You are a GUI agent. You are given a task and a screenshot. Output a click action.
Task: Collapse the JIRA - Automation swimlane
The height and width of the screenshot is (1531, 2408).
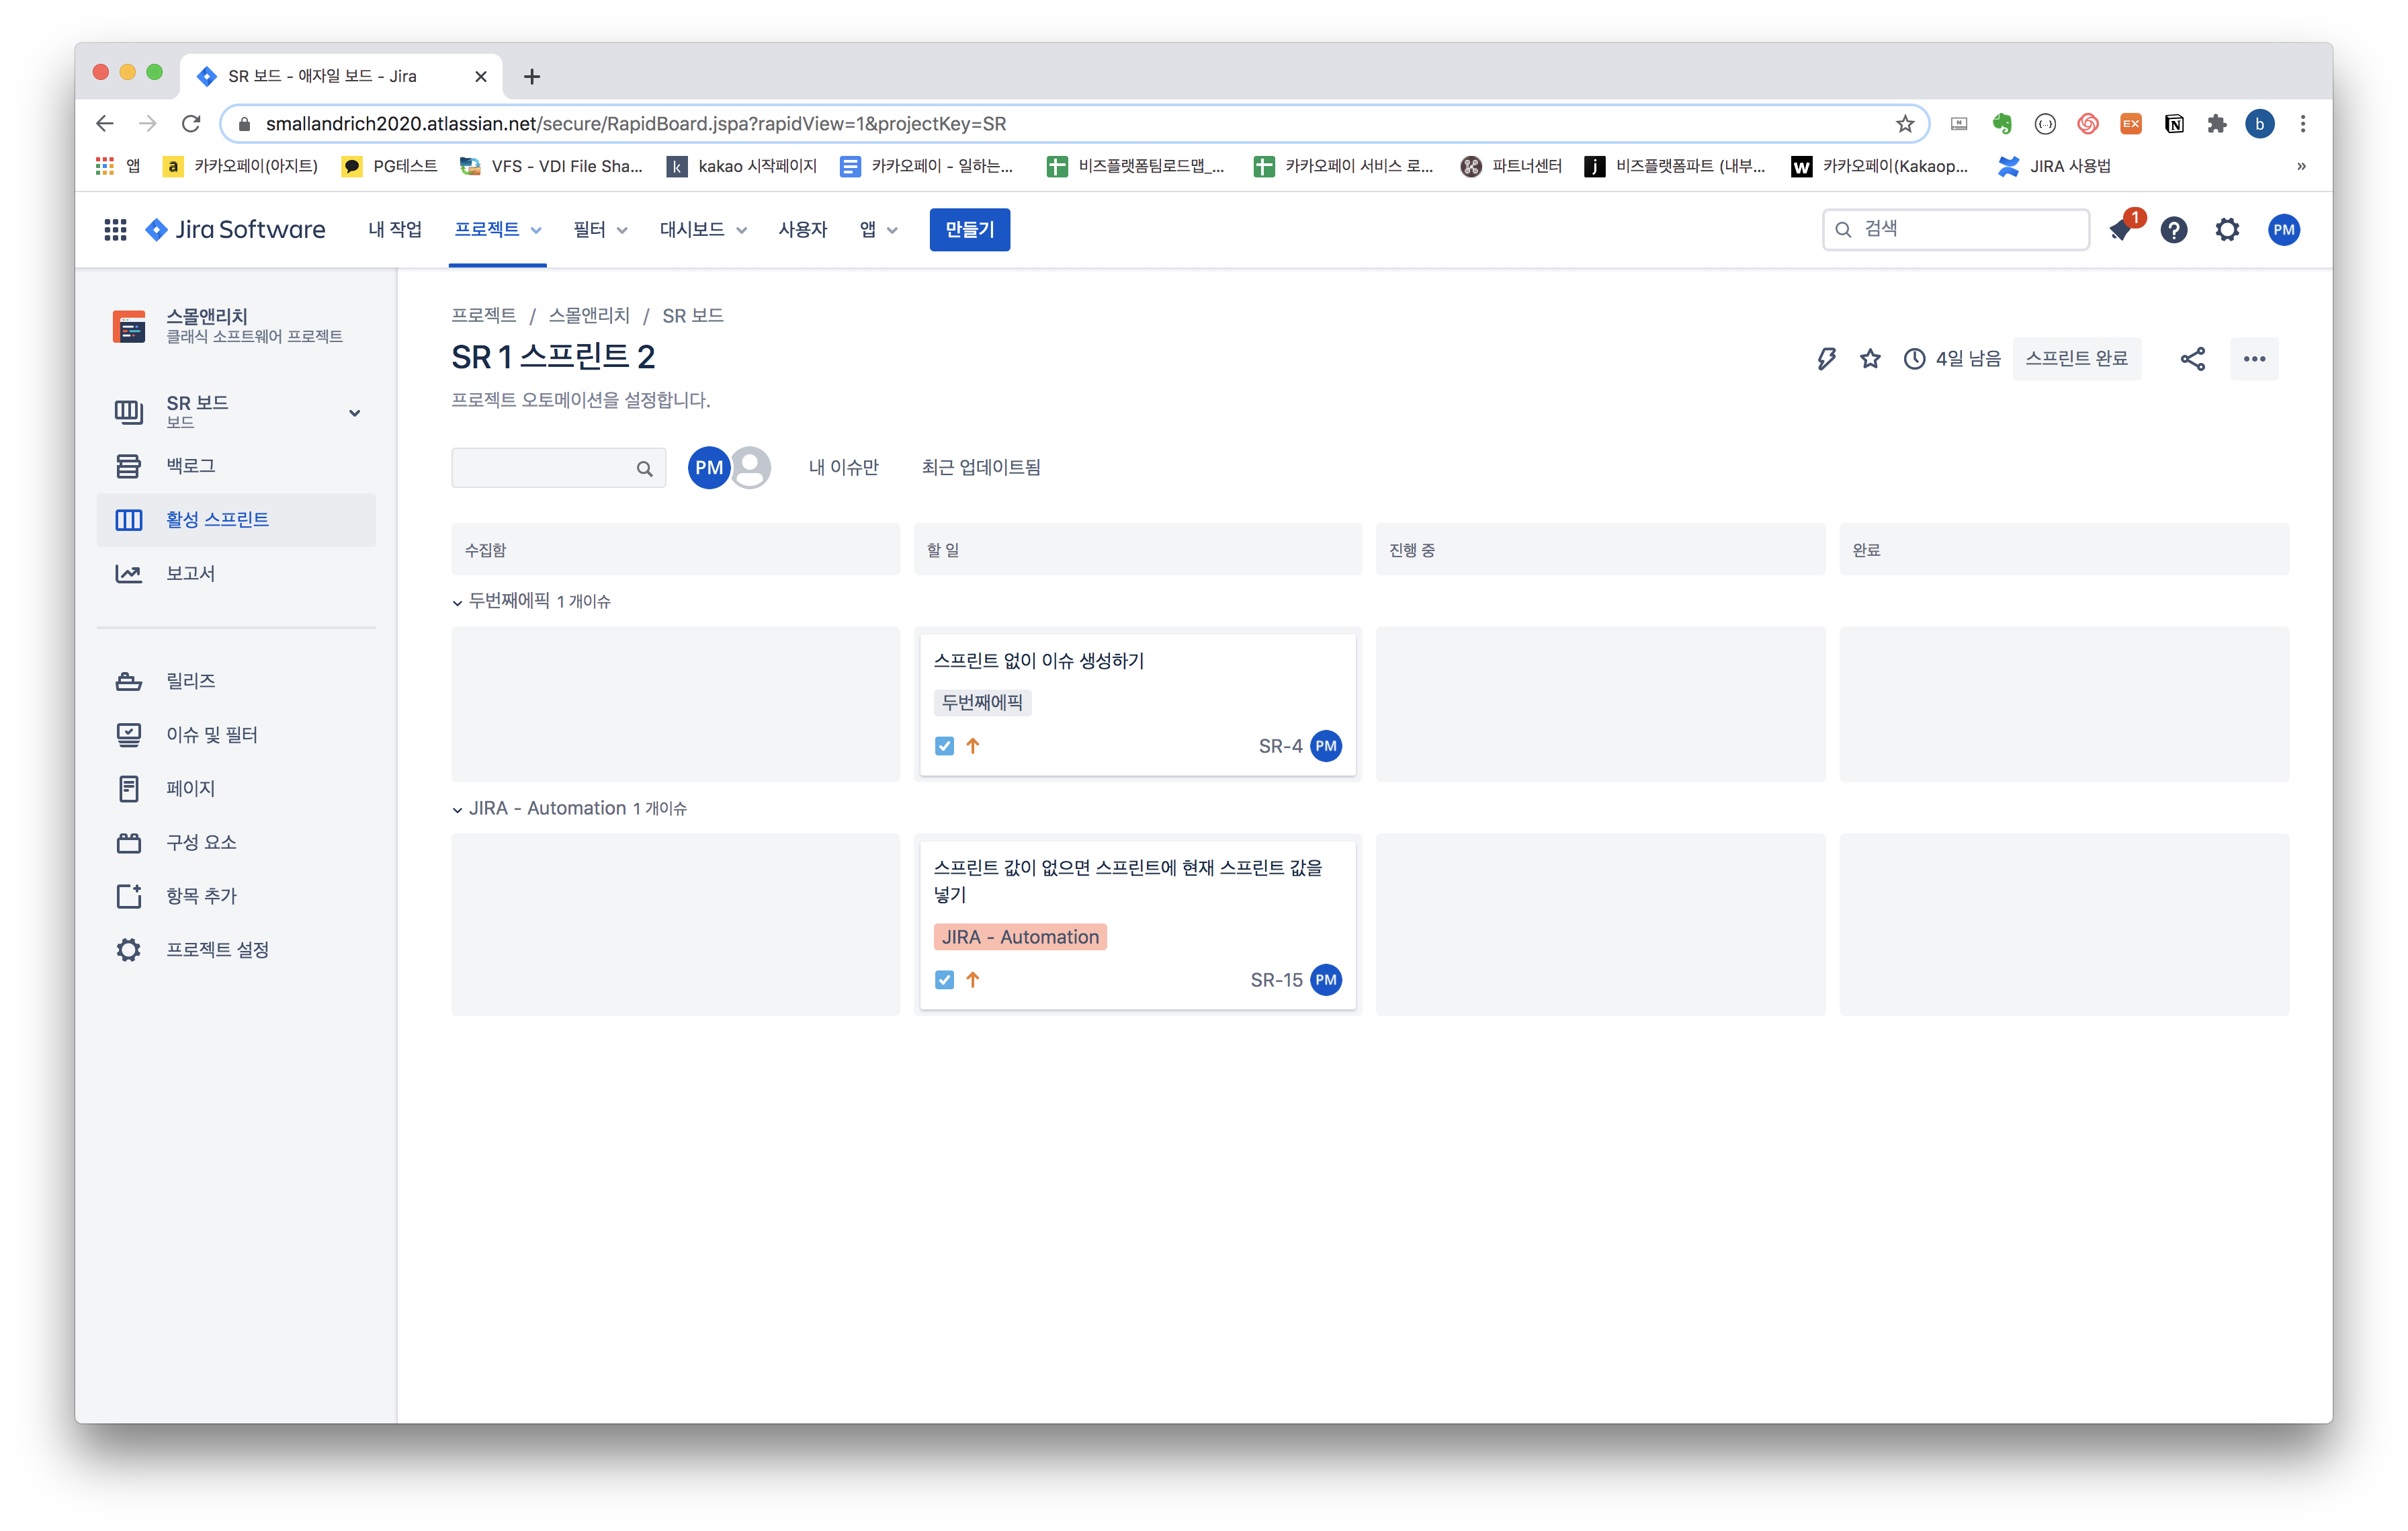[x=457, y=809]
